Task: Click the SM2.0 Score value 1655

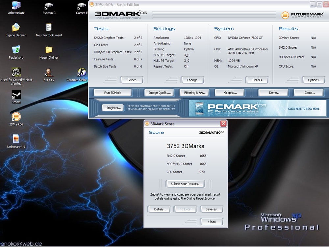Action: pos(203,156)
